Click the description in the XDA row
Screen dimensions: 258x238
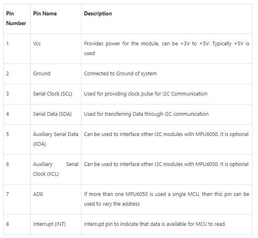coord(166,134)
